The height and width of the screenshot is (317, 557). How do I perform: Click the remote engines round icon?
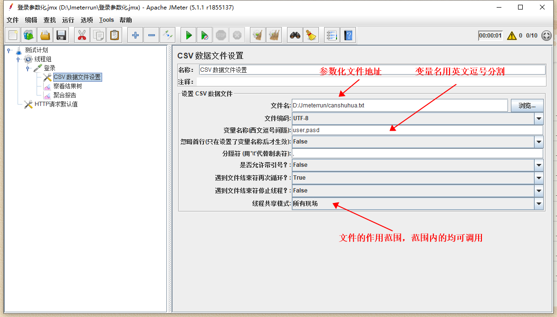[547, 36]
